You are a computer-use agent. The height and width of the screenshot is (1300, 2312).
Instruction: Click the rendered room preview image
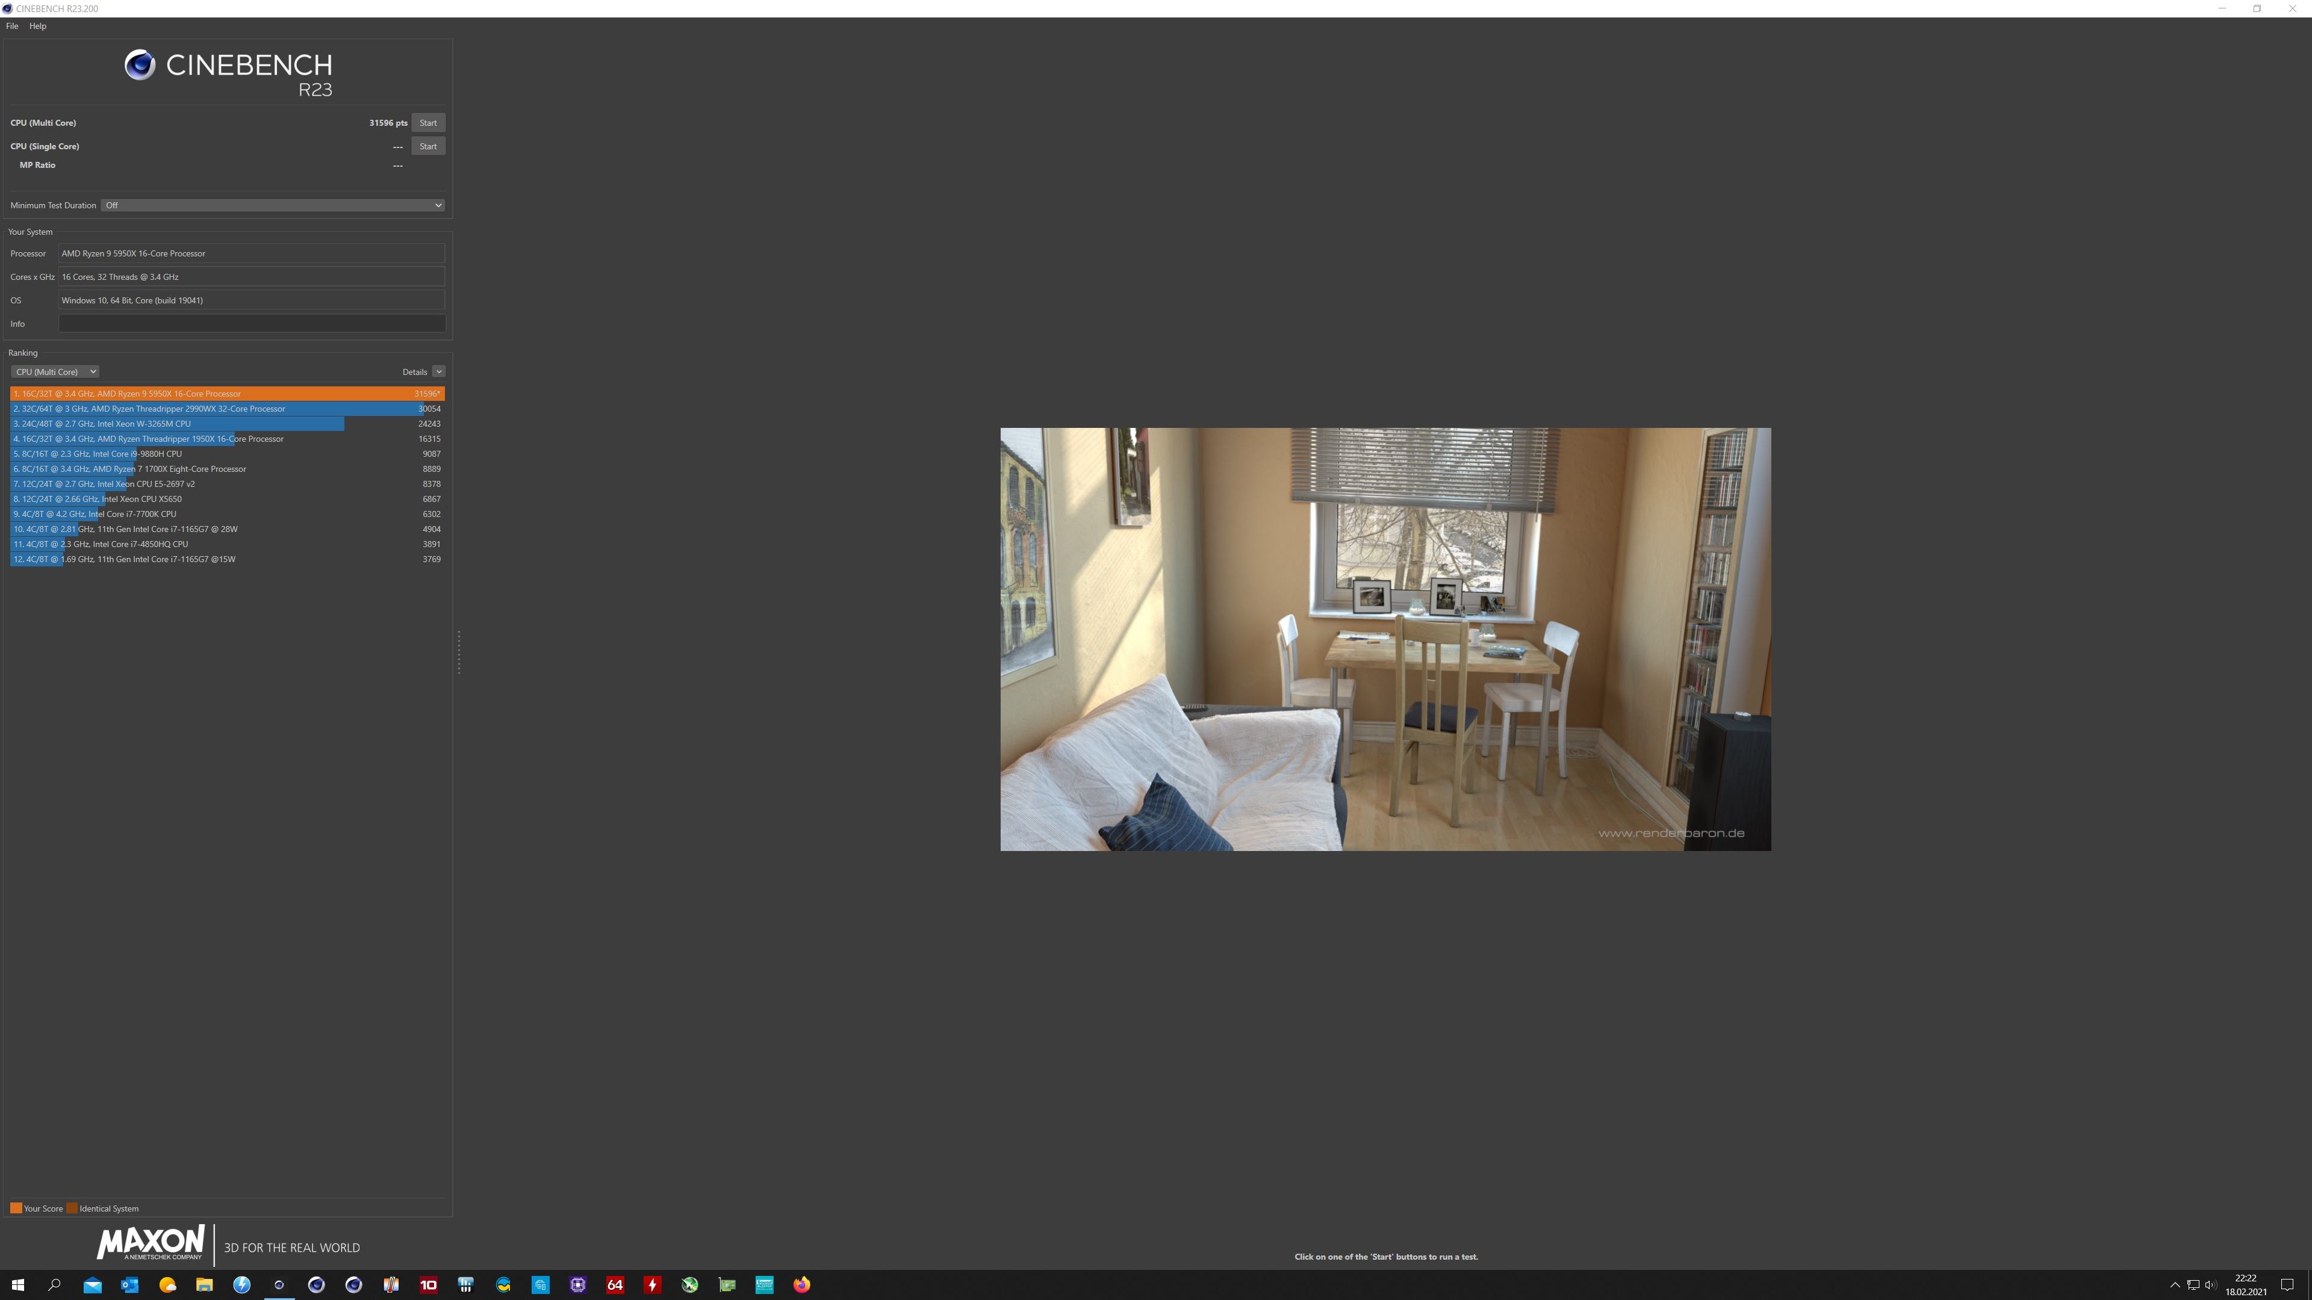click(x=1385, y=639)
